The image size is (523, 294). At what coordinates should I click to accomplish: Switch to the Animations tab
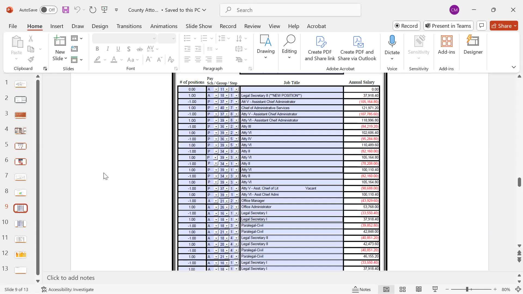point(164,26)
